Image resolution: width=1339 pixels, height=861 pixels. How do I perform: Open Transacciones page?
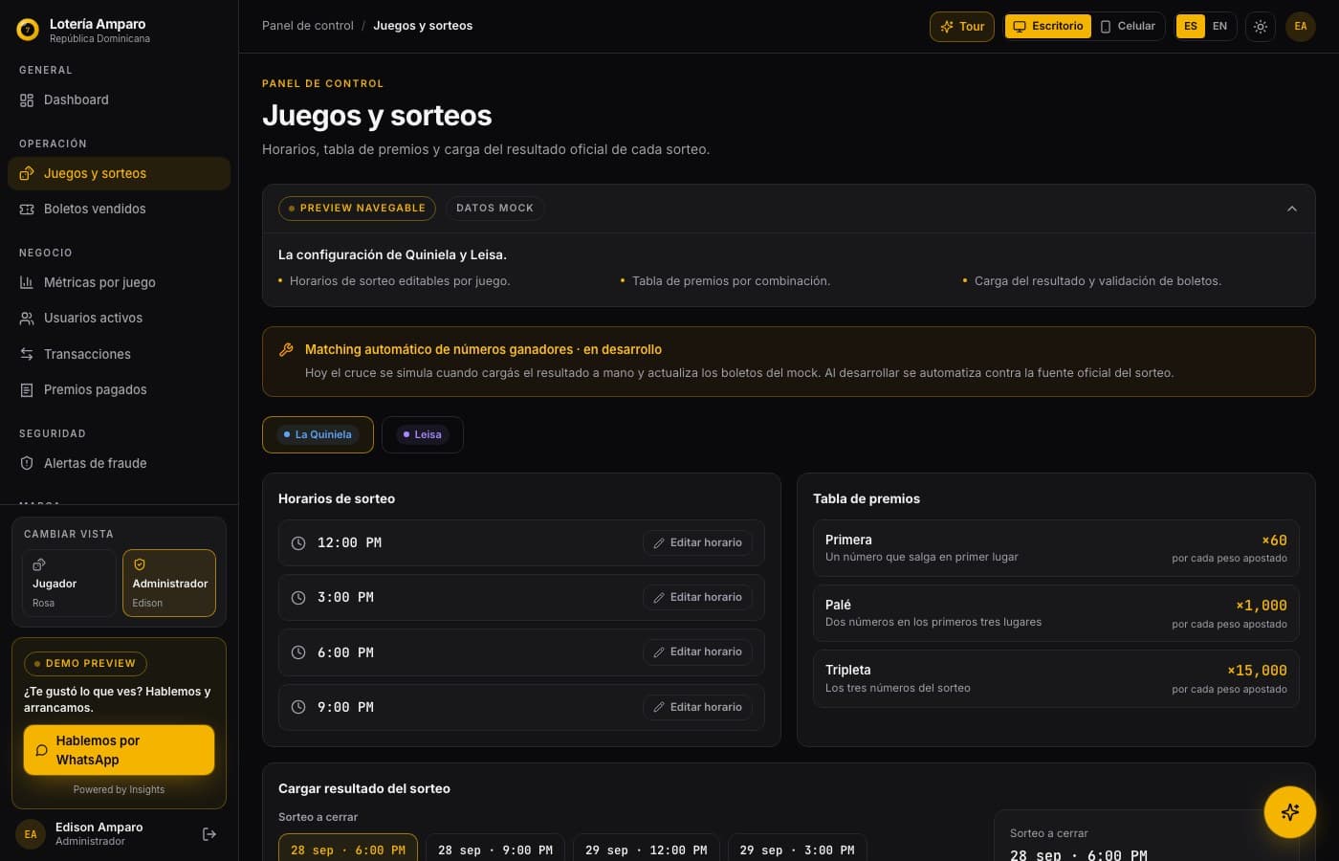119,355
